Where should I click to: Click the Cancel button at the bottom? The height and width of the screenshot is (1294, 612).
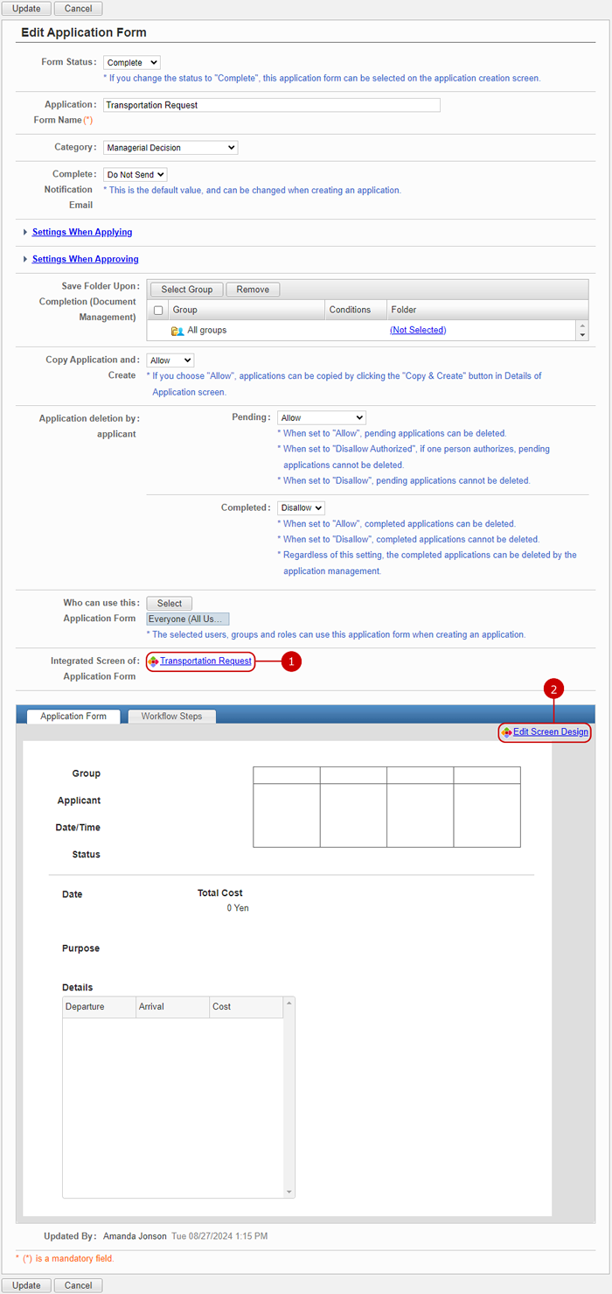[78, 1285]
